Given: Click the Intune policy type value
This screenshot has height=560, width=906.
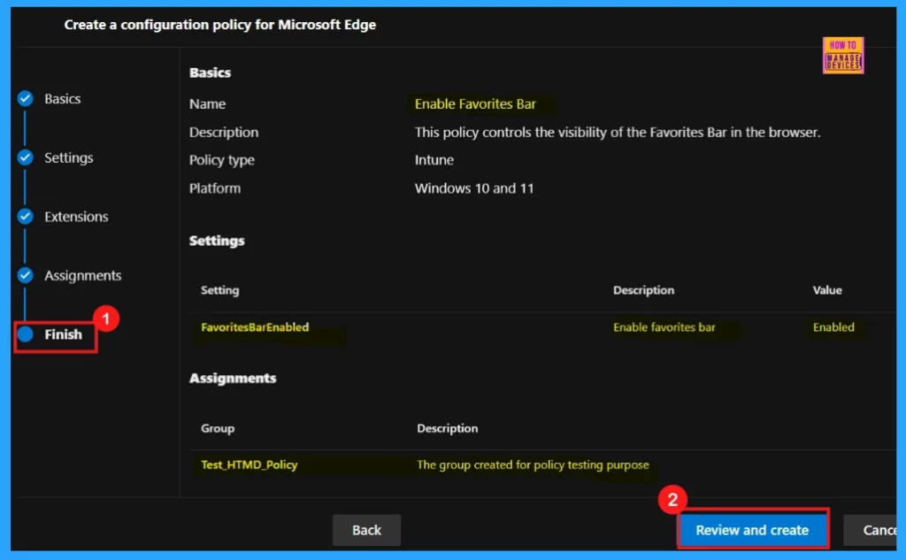Looking at the screenshot, I should tap(434, 160).
